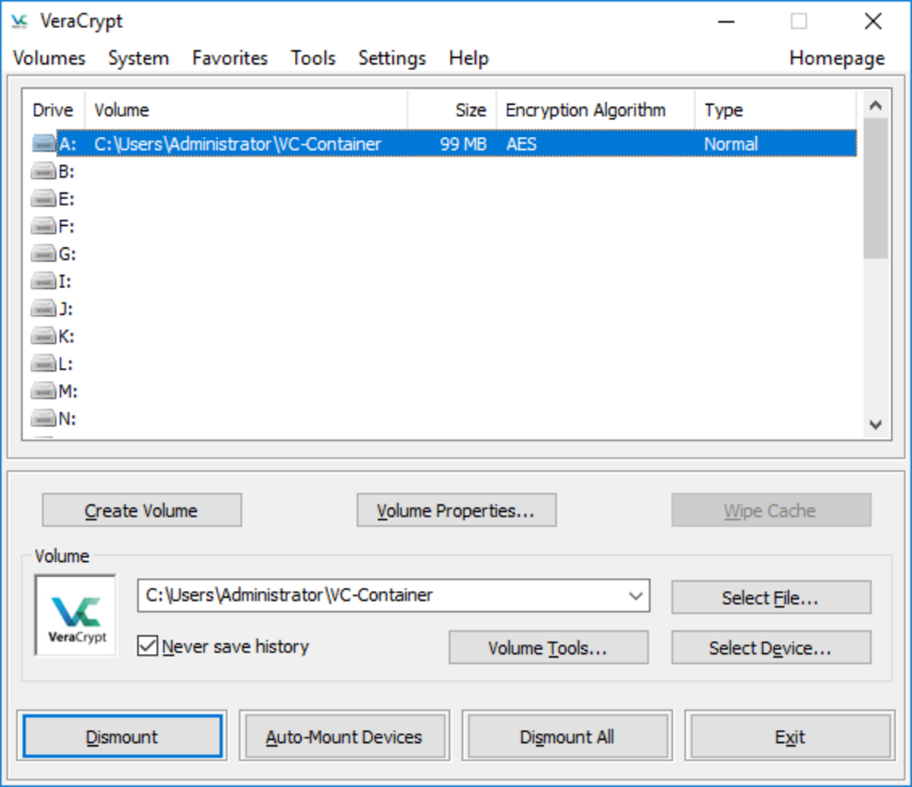Open Volume Properties dialog
912x787 pixels.
(456, 511)
